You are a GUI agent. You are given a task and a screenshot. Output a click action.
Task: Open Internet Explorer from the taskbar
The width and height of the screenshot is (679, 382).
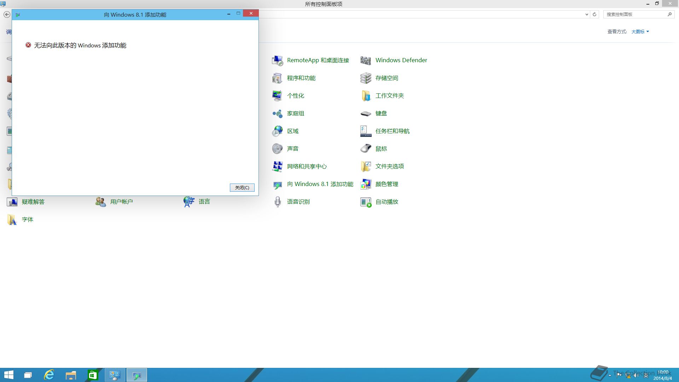(x=49, y=375)
